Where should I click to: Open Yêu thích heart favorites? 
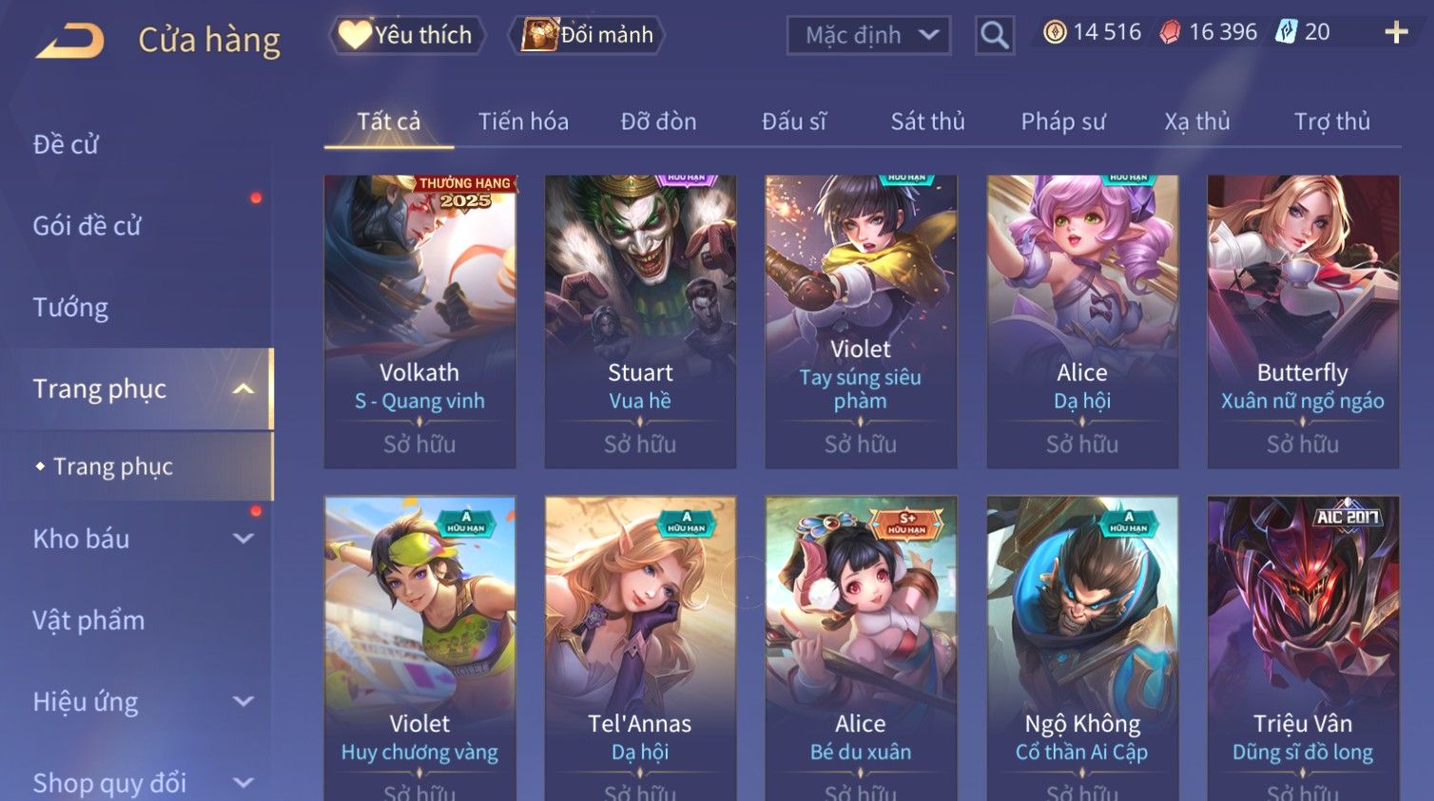(407, 35)
